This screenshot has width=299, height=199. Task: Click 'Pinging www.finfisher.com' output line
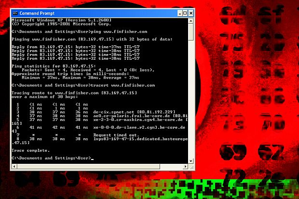pyautogui.click(x=92, y=39)
